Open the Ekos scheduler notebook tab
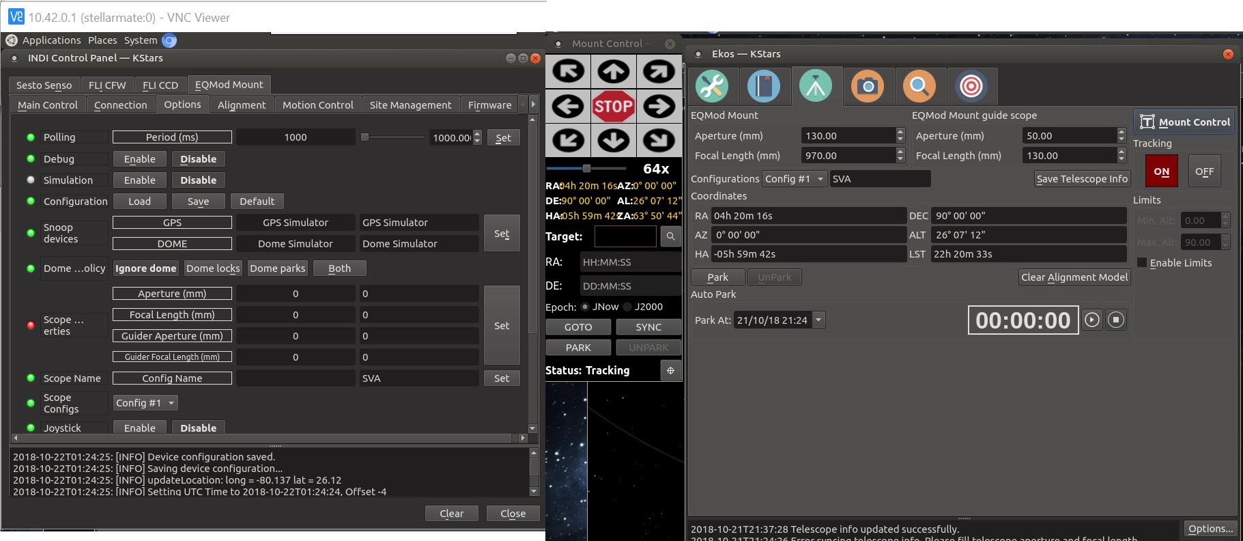The height and width of the screenshot is (541, 1243). tap(764, 87)
